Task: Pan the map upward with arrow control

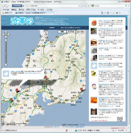Action: tap(6, 32)
